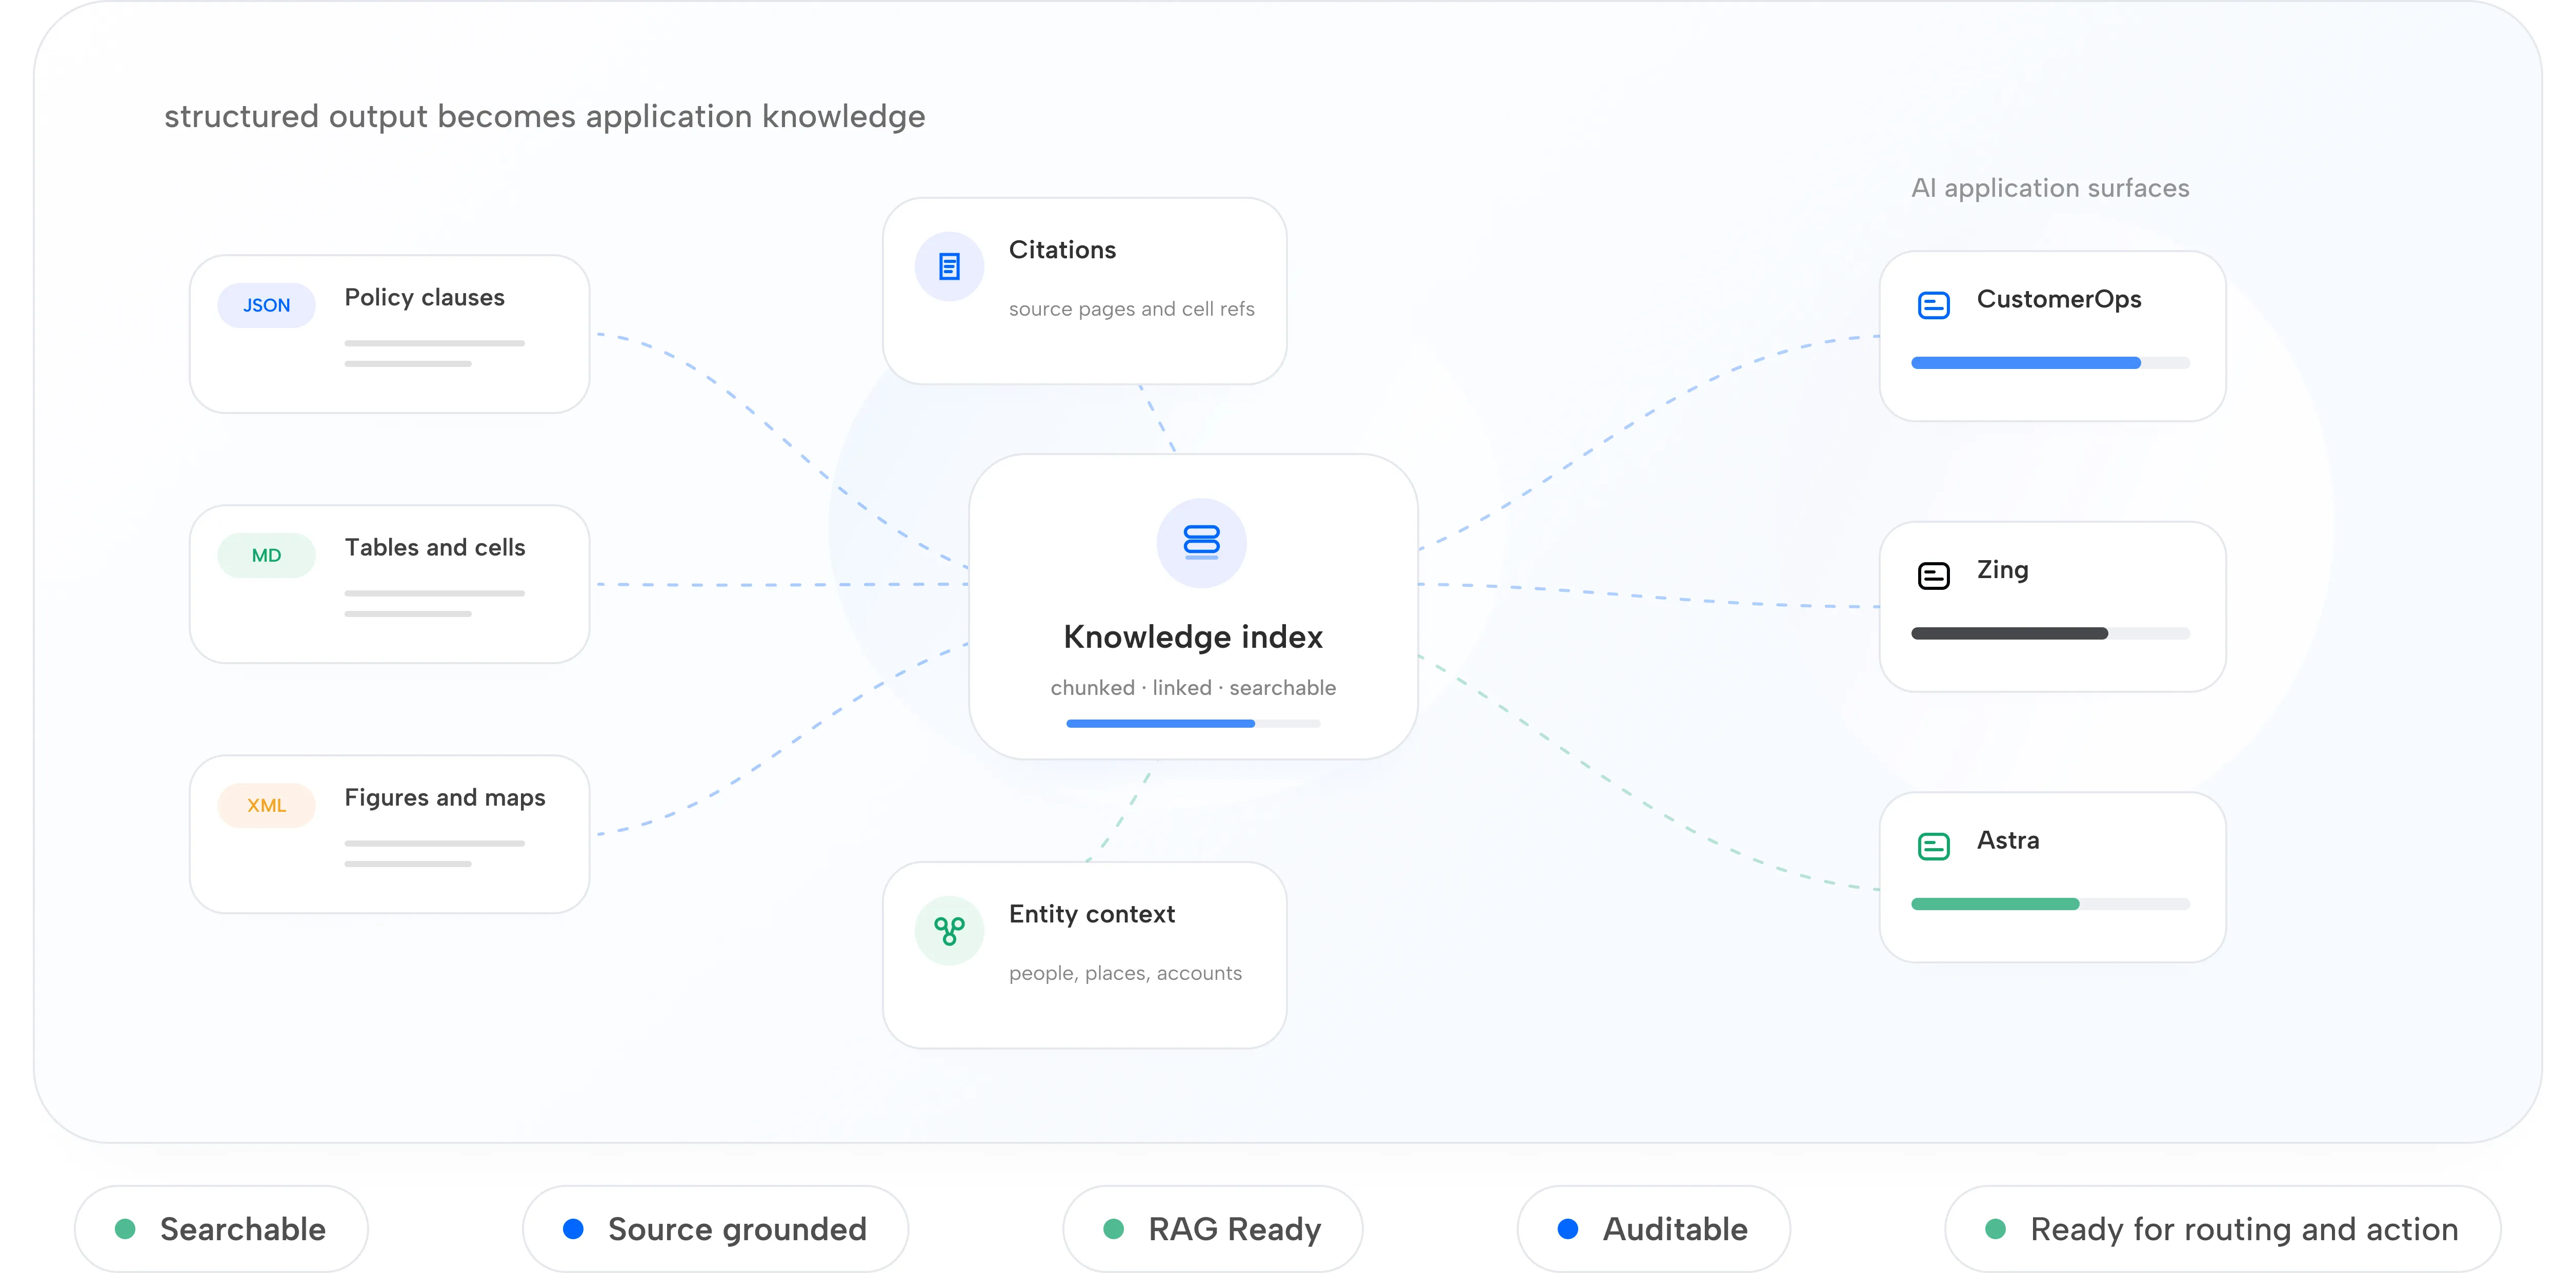2576x1273 pixels.
Task: Select the XML format badge
Action: 266,806
